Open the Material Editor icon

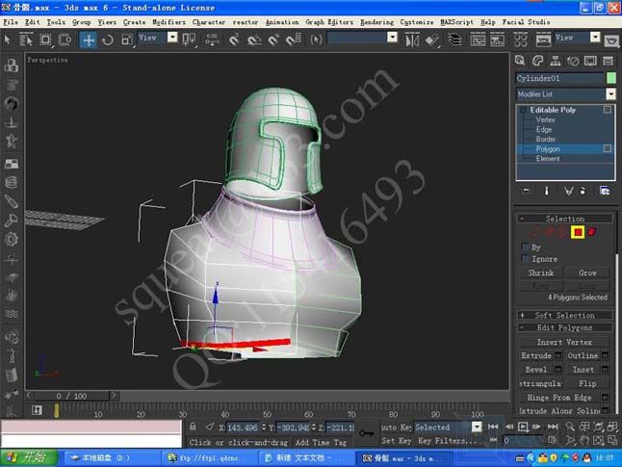(x=521, y=39)
